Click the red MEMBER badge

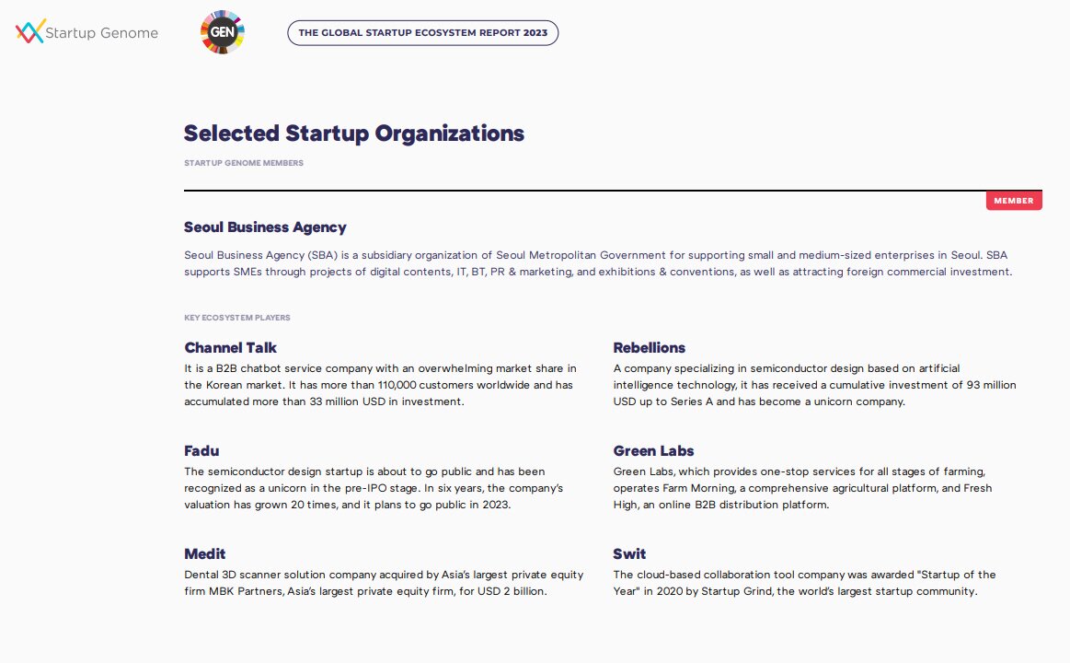pyautogui.click(x=1013, y=201)
